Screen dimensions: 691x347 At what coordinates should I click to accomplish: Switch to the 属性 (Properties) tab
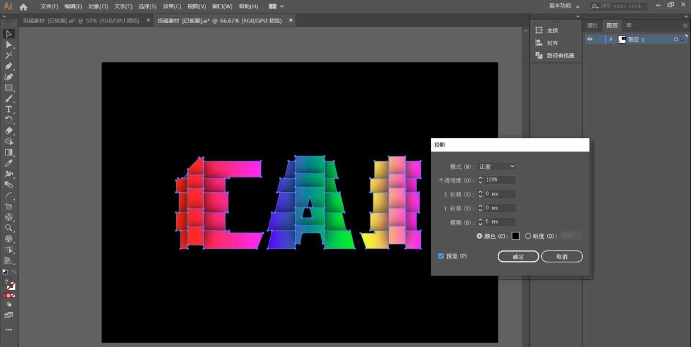592,26
